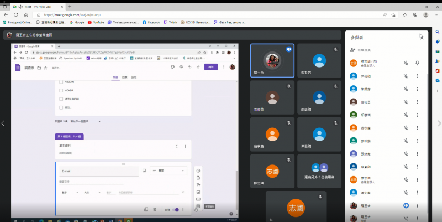Pin 陳志國 using the pin icon

417,63
